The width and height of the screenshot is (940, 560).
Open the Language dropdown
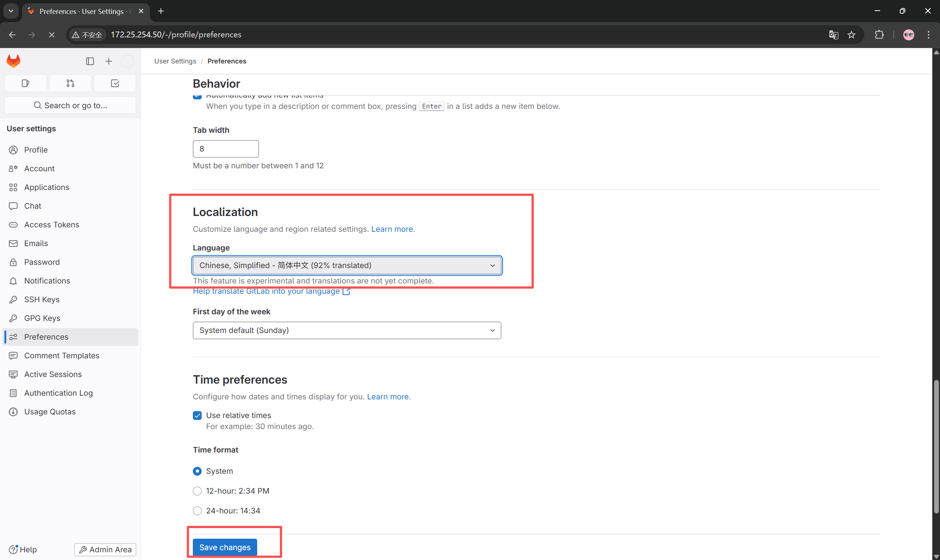(x=347, y=265)
